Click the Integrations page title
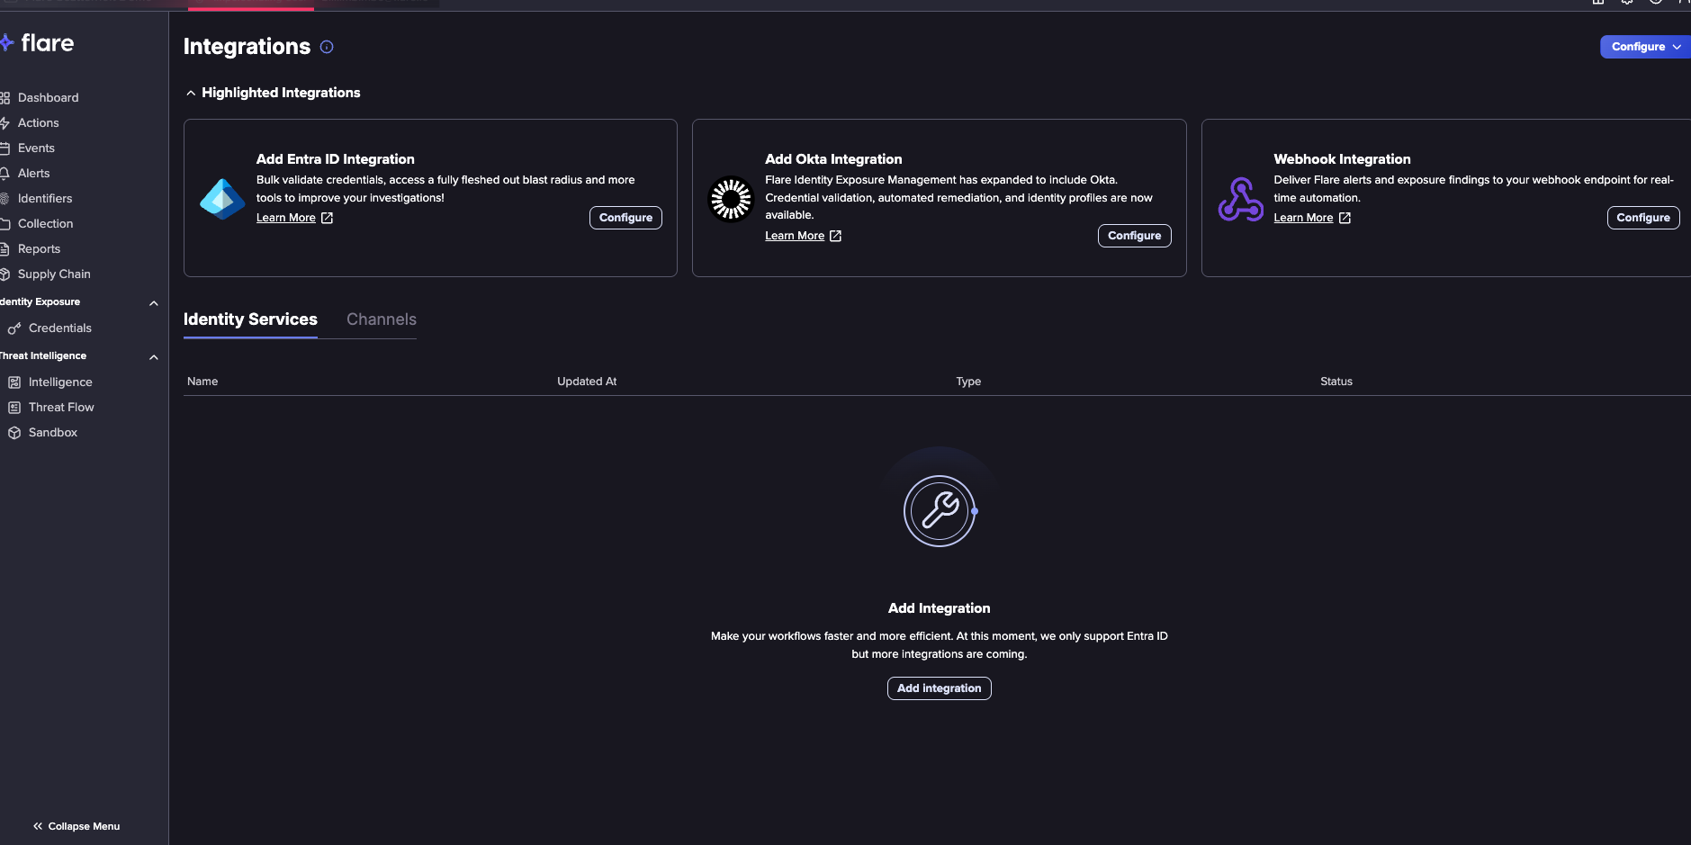Viewport: 1691px width, 845px height. [247, 47]
